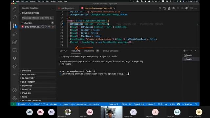The image size is (210, 118).
Task: Expand the File History section
Action: (28, 78)
